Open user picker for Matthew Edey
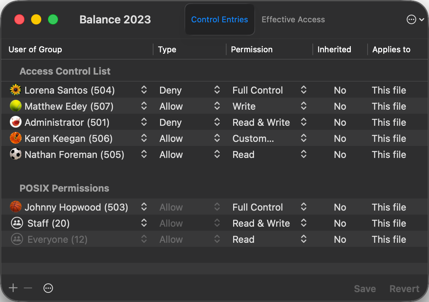429x302 pixels. (144, 106)
